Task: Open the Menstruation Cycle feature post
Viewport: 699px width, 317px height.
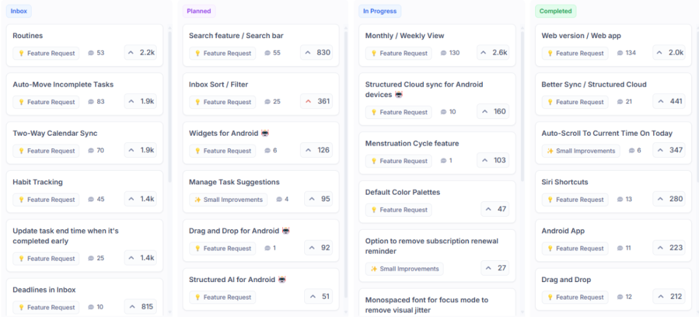Action: pyautogui.click(x=412, y=144)
